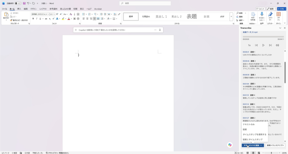Click the Copilot floating icon near document corner

[x=230, y=145]
